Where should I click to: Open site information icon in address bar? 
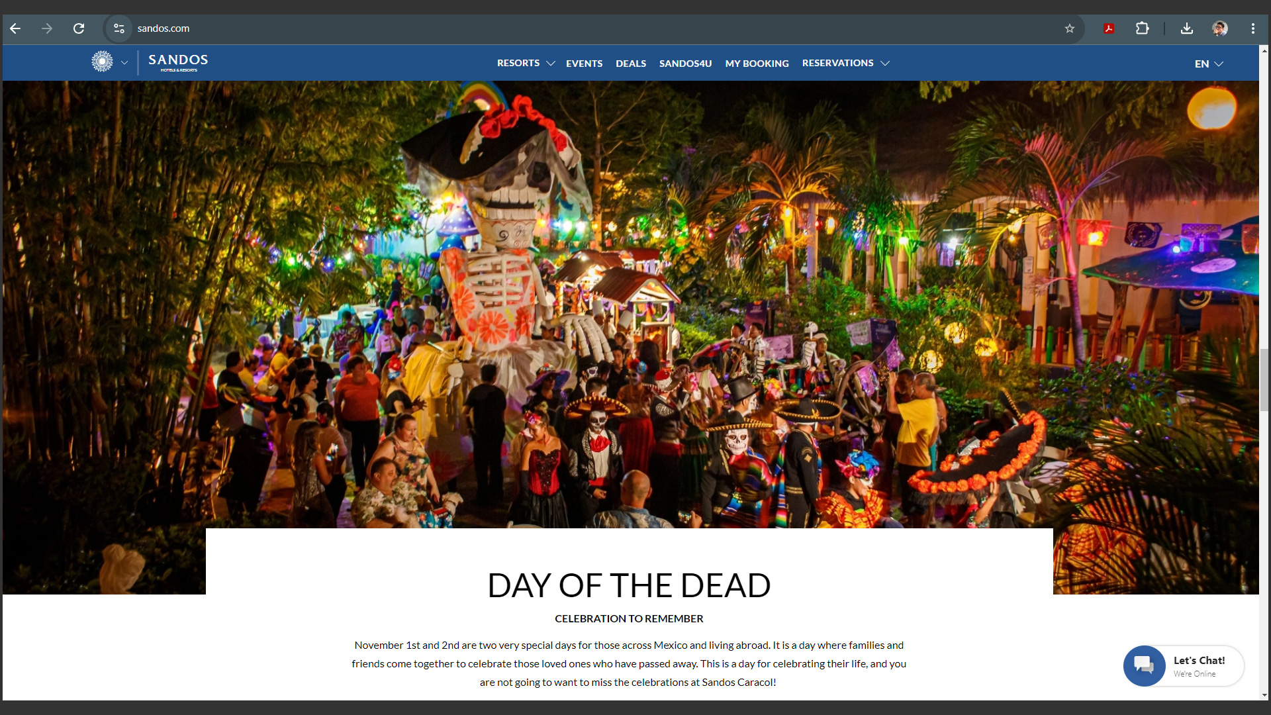[x=119, y=28]
